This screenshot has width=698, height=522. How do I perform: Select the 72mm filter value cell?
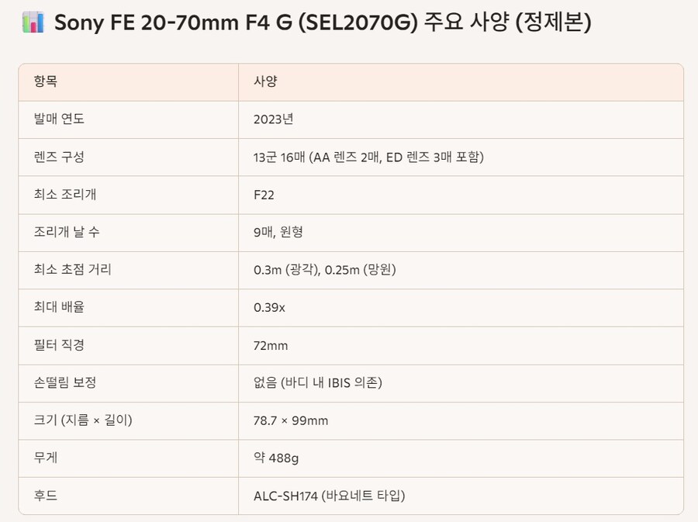(271, 345)
